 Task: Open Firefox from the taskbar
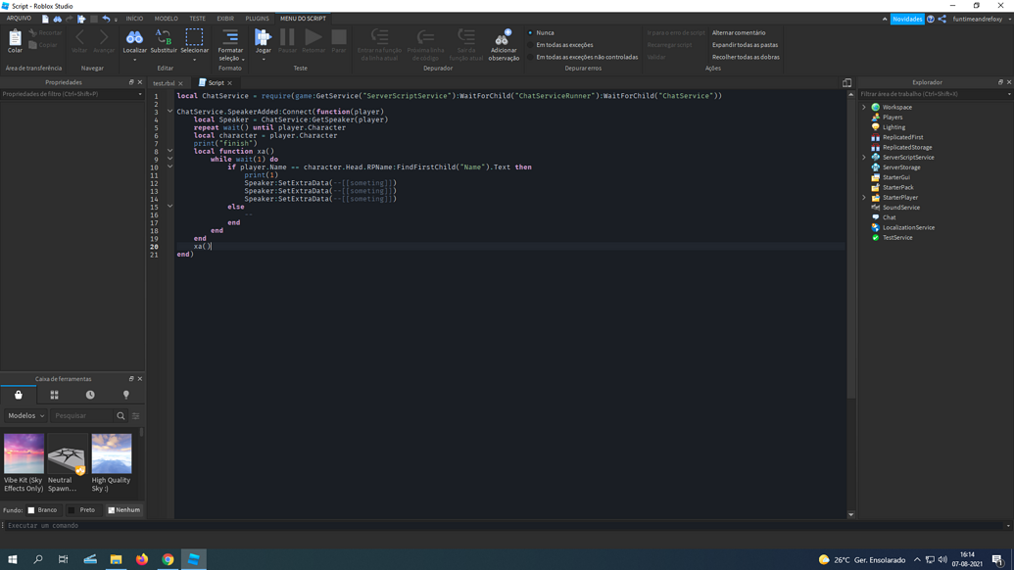142,559
